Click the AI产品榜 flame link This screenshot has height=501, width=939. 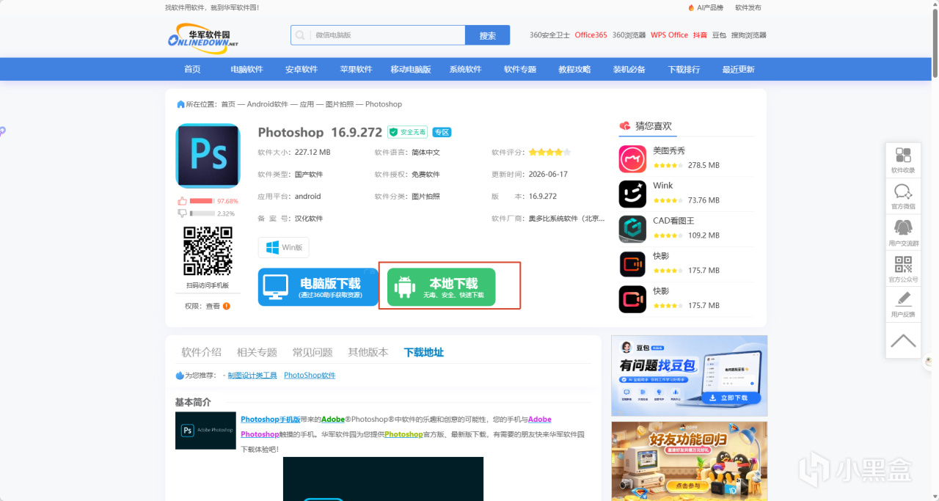tap(706, 7)
